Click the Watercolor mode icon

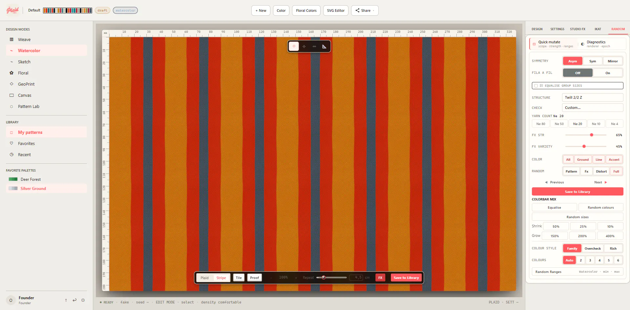[11, 51]
